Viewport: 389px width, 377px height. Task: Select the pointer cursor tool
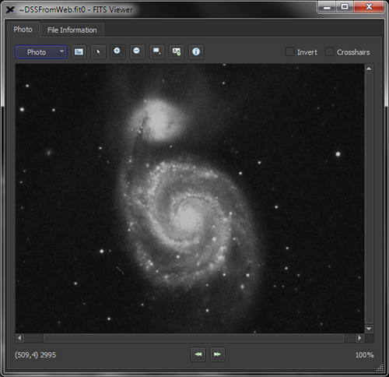point(98,52)
